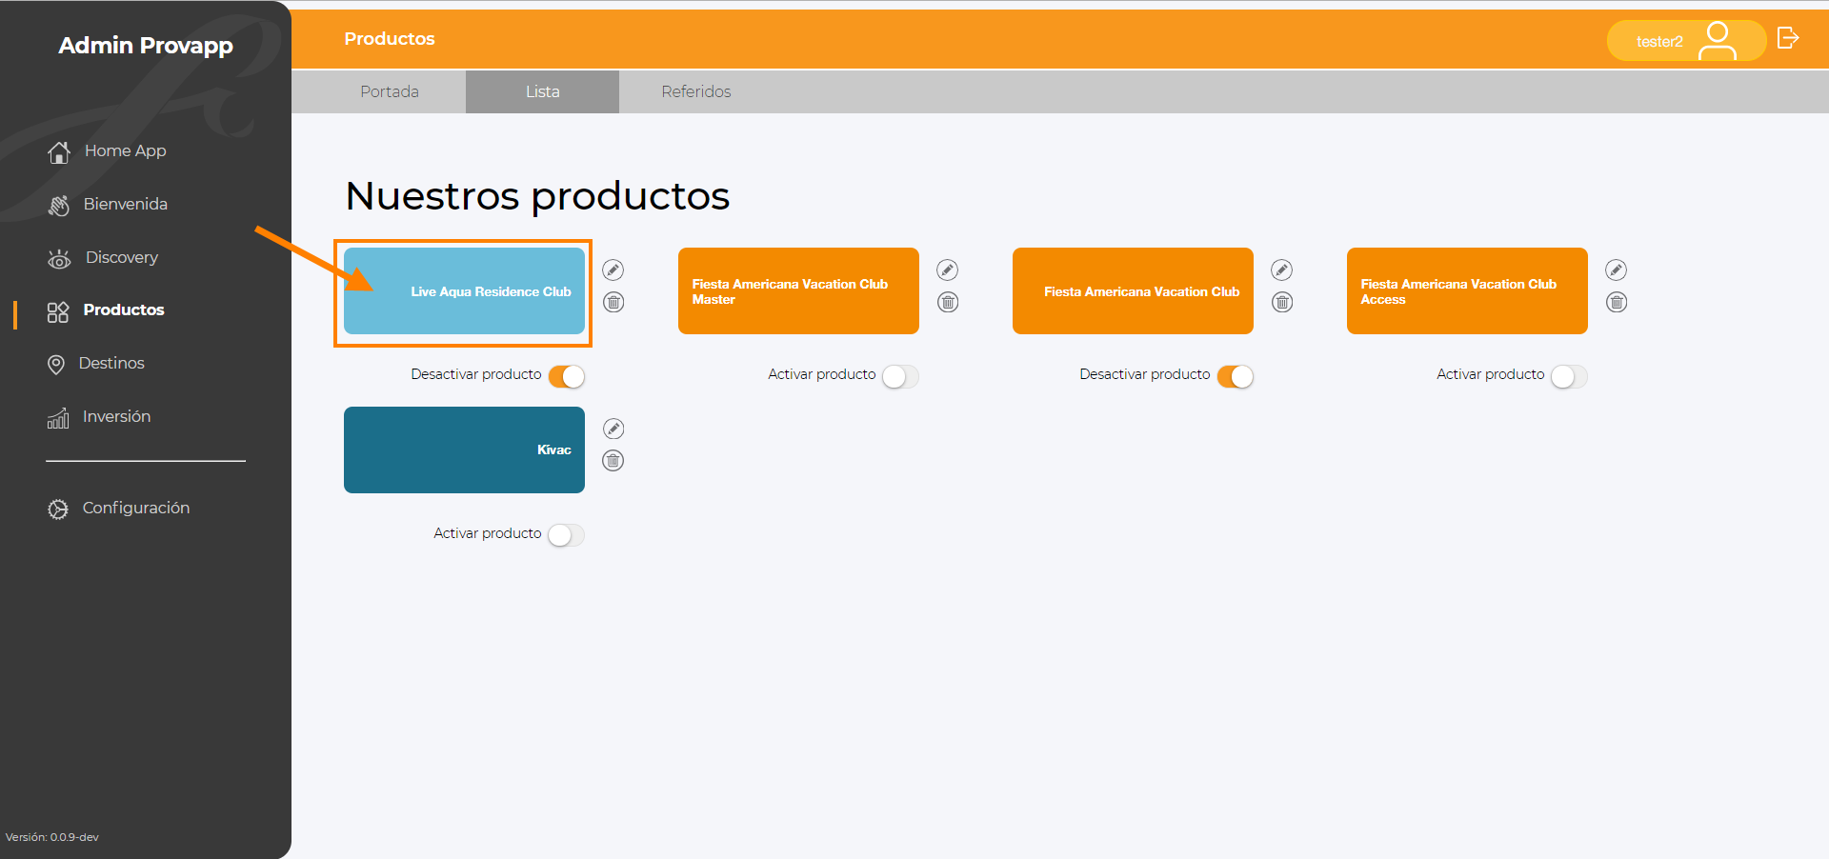This screenshot has height=859, width=1829.
Task: Switch to the Portada tab
Action: pyautogui.click(x=390, y=91)
